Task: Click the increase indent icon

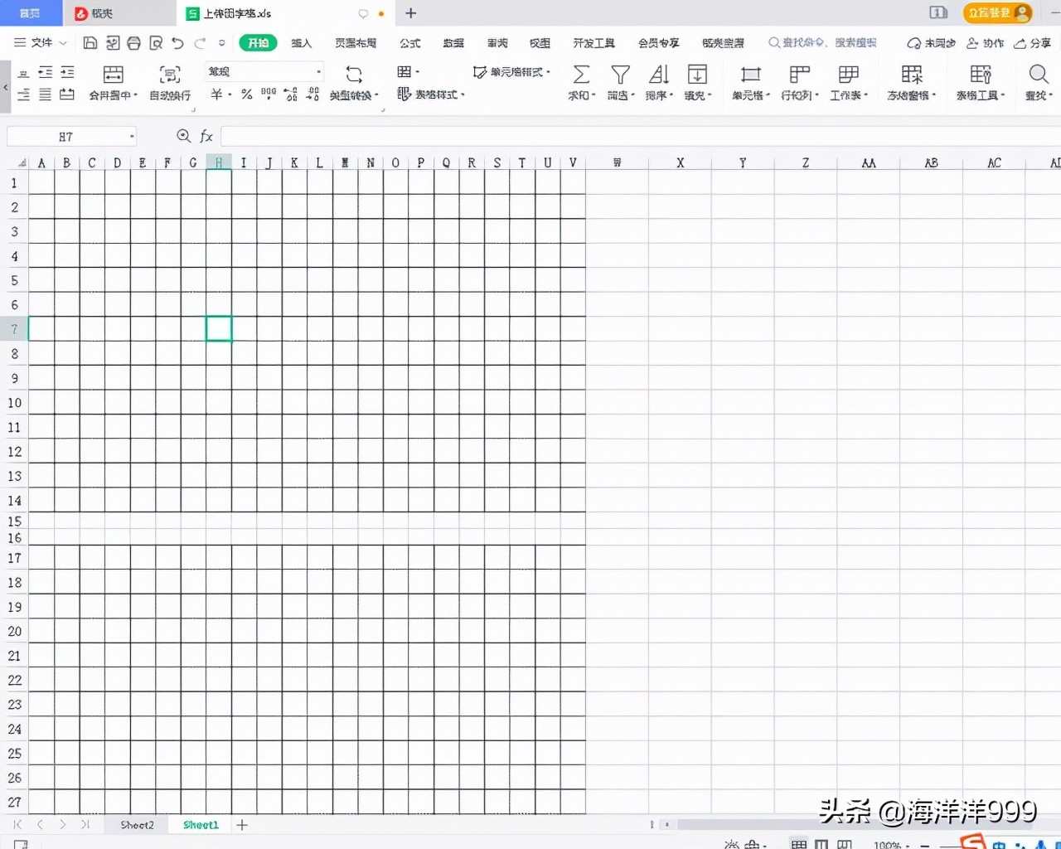Action: click(67, 73)
